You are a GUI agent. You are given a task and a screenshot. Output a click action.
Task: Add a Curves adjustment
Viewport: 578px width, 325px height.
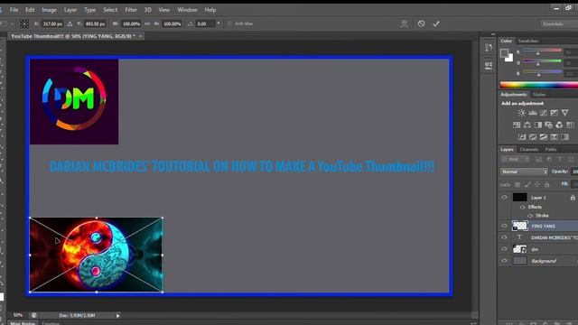pos(544,113)
